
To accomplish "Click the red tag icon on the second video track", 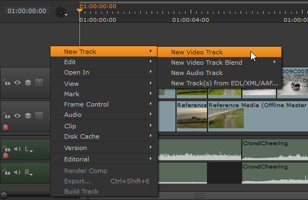I will point(6,127).
